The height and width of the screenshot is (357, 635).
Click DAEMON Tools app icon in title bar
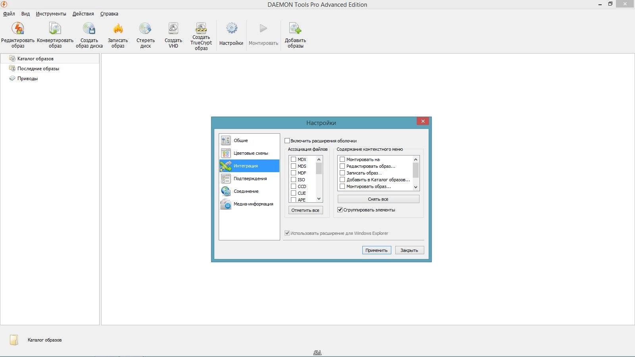[x=4, y=4]
